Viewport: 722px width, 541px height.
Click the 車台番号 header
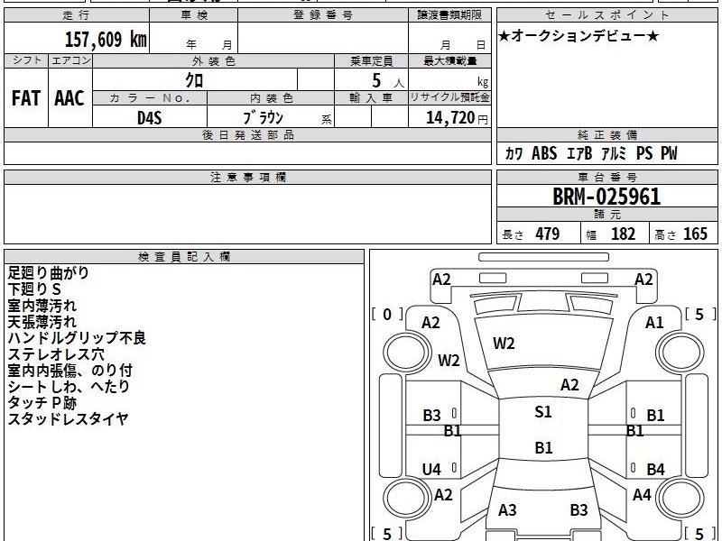click(x=606, y=177)
